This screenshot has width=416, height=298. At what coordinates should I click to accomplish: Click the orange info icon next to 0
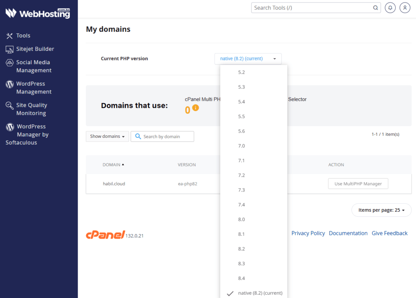point(195,108)
